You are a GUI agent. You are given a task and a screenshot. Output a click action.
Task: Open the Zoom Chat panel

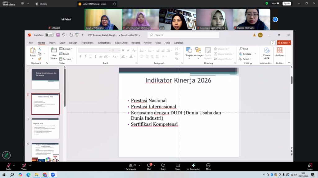pos(149,166)
